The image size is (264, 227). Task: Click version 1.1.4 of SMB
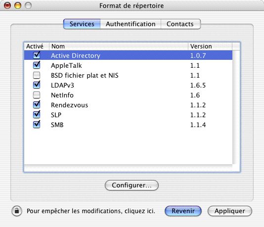tap(198, 125)
